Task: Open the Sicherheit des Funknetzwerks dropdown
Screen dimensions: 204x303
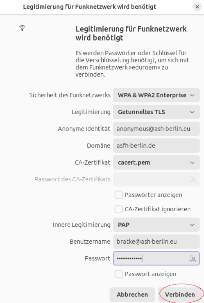Action: (156, 95)
